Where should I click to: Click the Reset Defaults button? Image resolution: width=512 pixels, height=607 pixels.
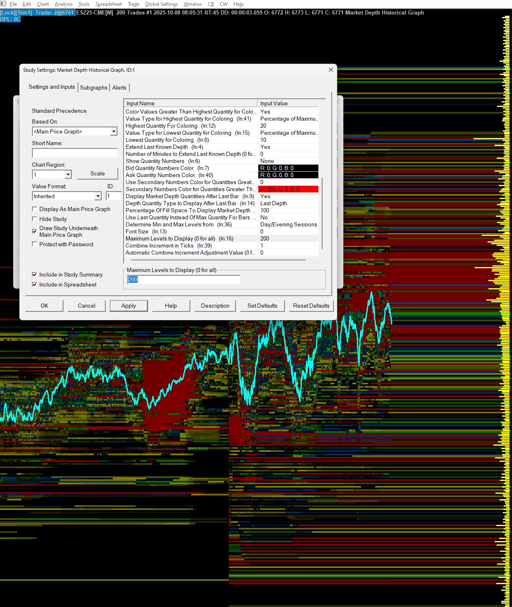311,306
